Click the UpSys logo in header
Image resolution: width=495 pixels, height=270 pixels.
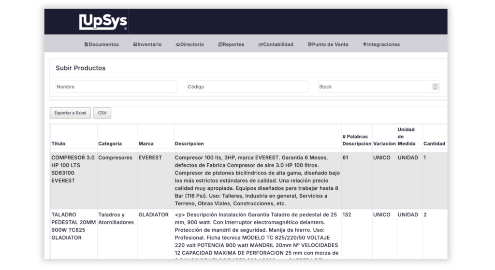pyautogui.click(x=103, y=22)
